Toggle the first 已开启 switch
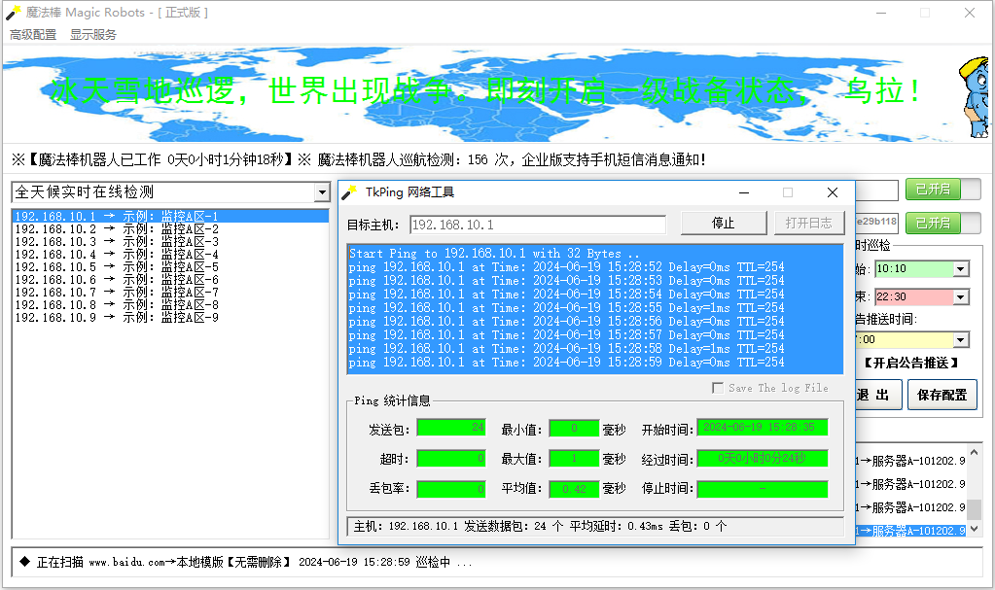 click(x=943, y=190)
